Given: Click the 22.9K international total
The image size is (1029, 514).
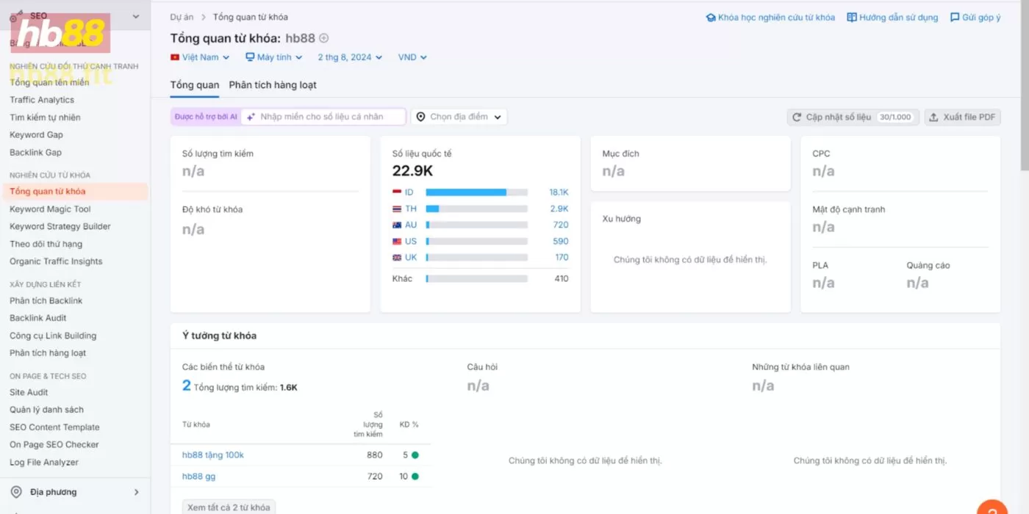Looking at the screenshot, I should (412, 171).
